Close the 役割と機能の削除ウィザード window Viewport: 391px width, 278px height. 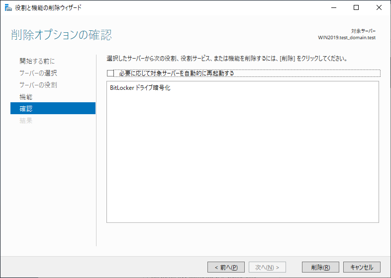click(x=379, y=8)
